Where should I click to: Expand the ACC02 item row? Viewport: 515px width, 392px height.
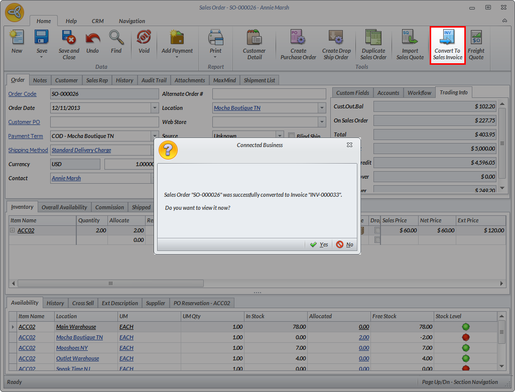click(12, 230)
